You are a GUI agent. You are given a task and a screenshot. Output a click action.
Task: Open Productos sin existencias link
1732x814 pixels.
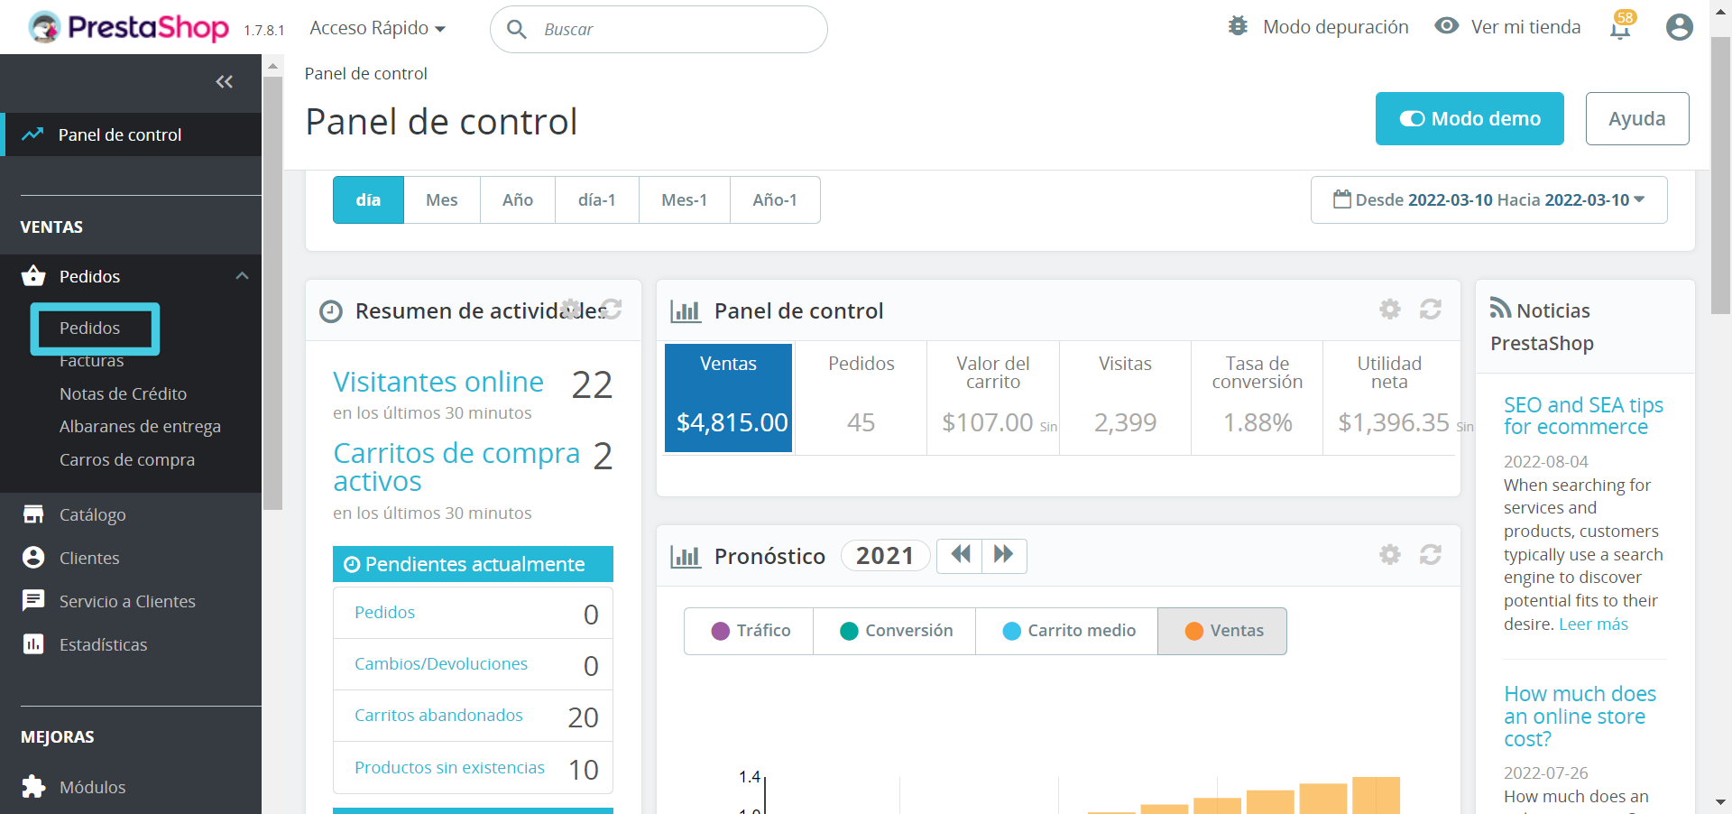coord(449,767)
